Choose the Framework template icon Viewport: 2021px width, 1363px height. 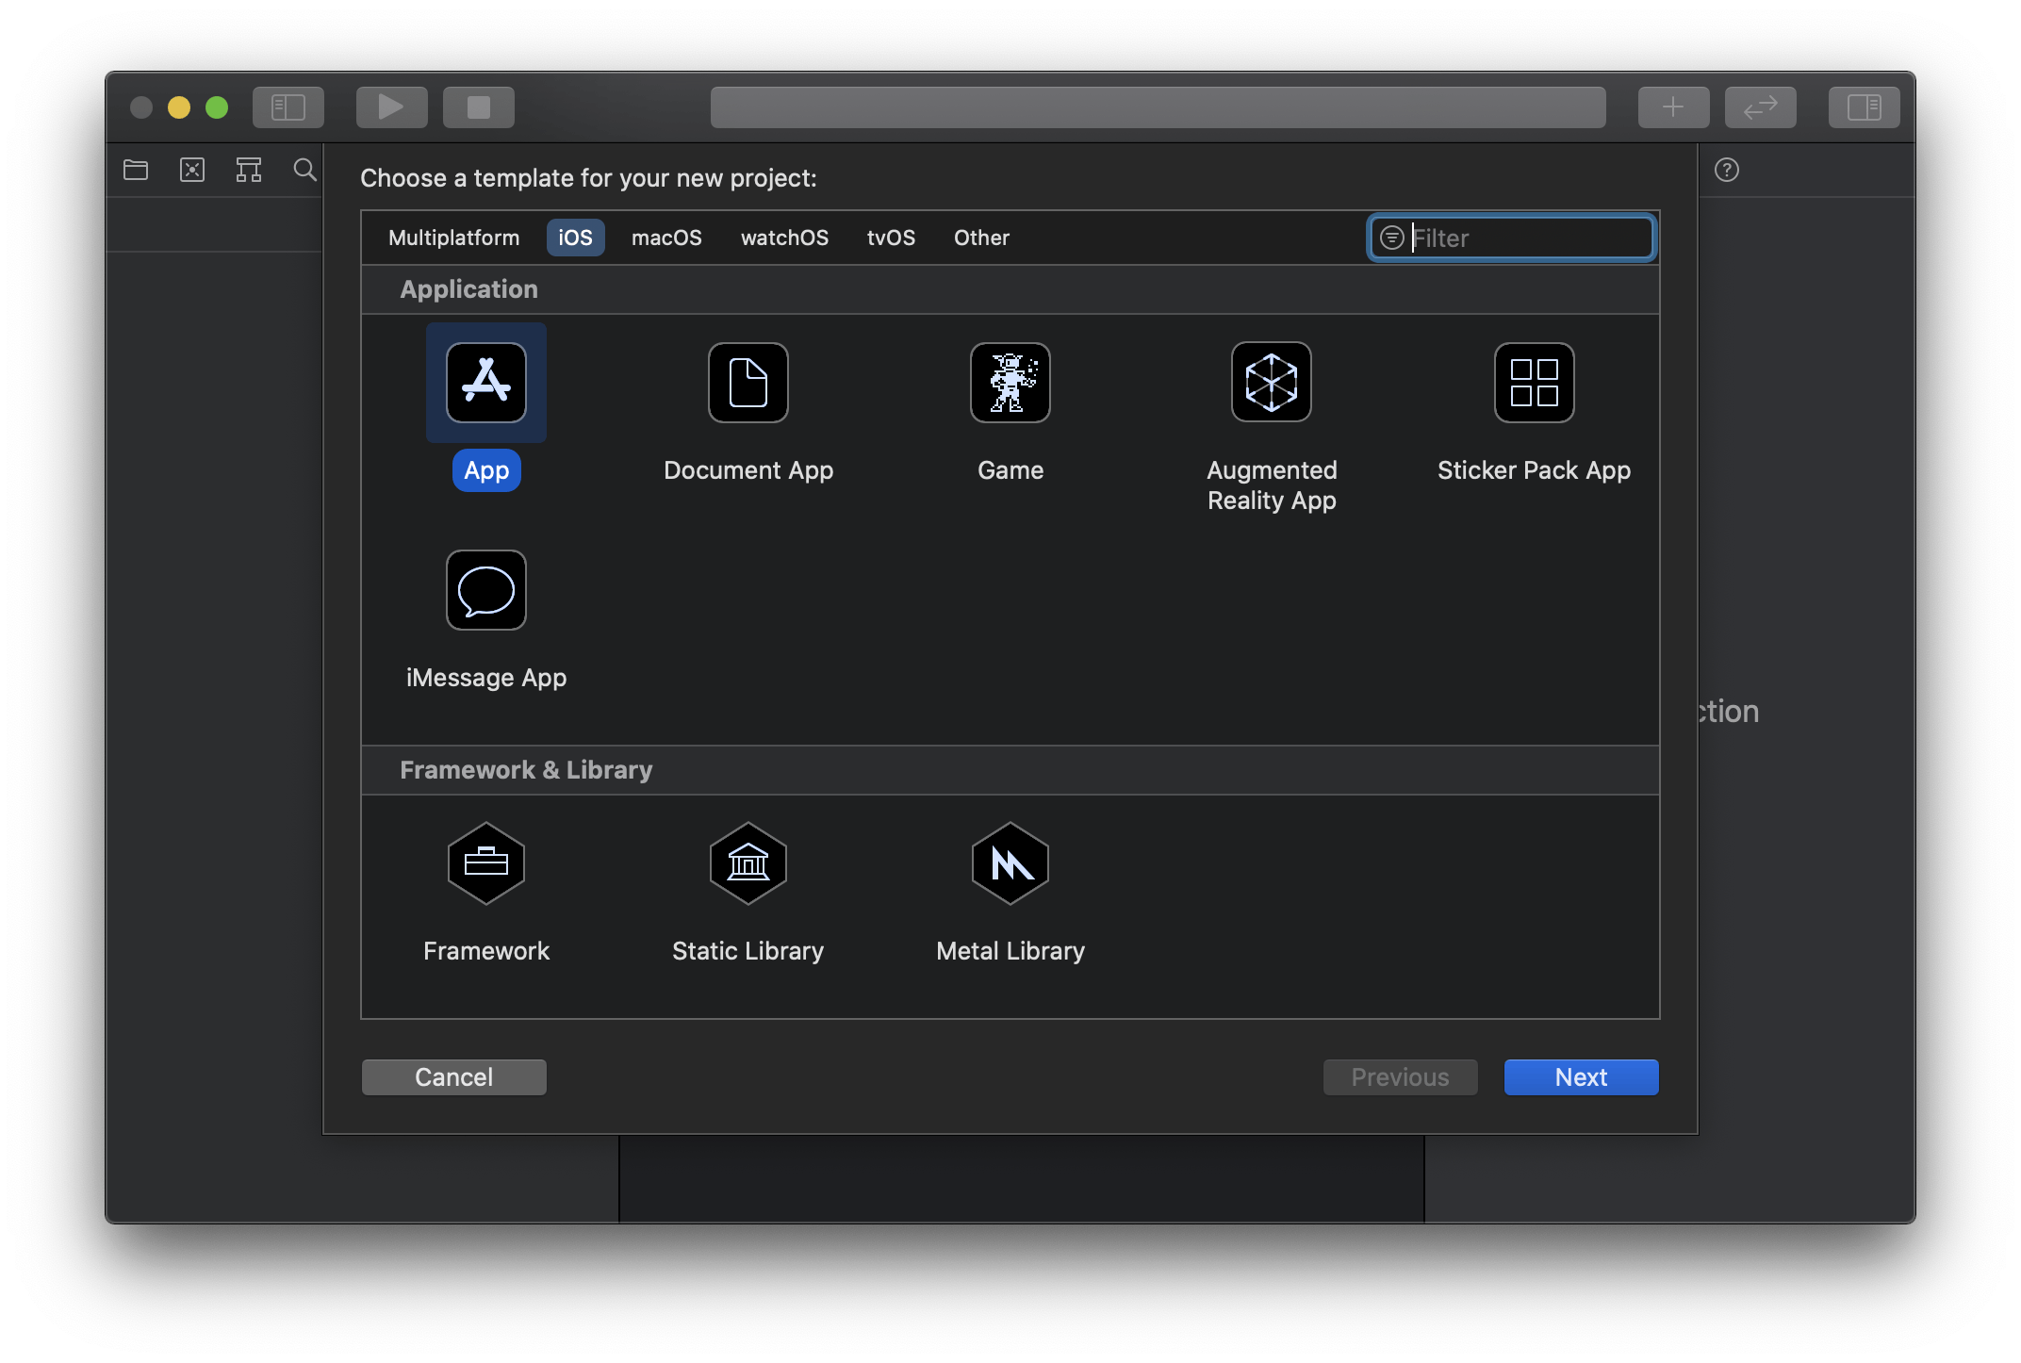pyautogui.click(x=486, y=863)
